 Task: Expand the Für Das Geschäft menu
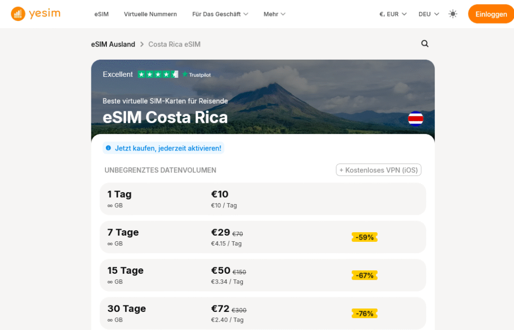tap(220, 14)
